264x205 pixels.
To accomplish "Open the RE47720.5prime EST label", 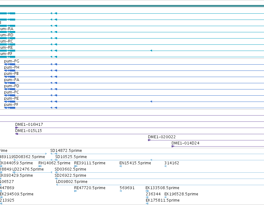I will pos(90,188).
